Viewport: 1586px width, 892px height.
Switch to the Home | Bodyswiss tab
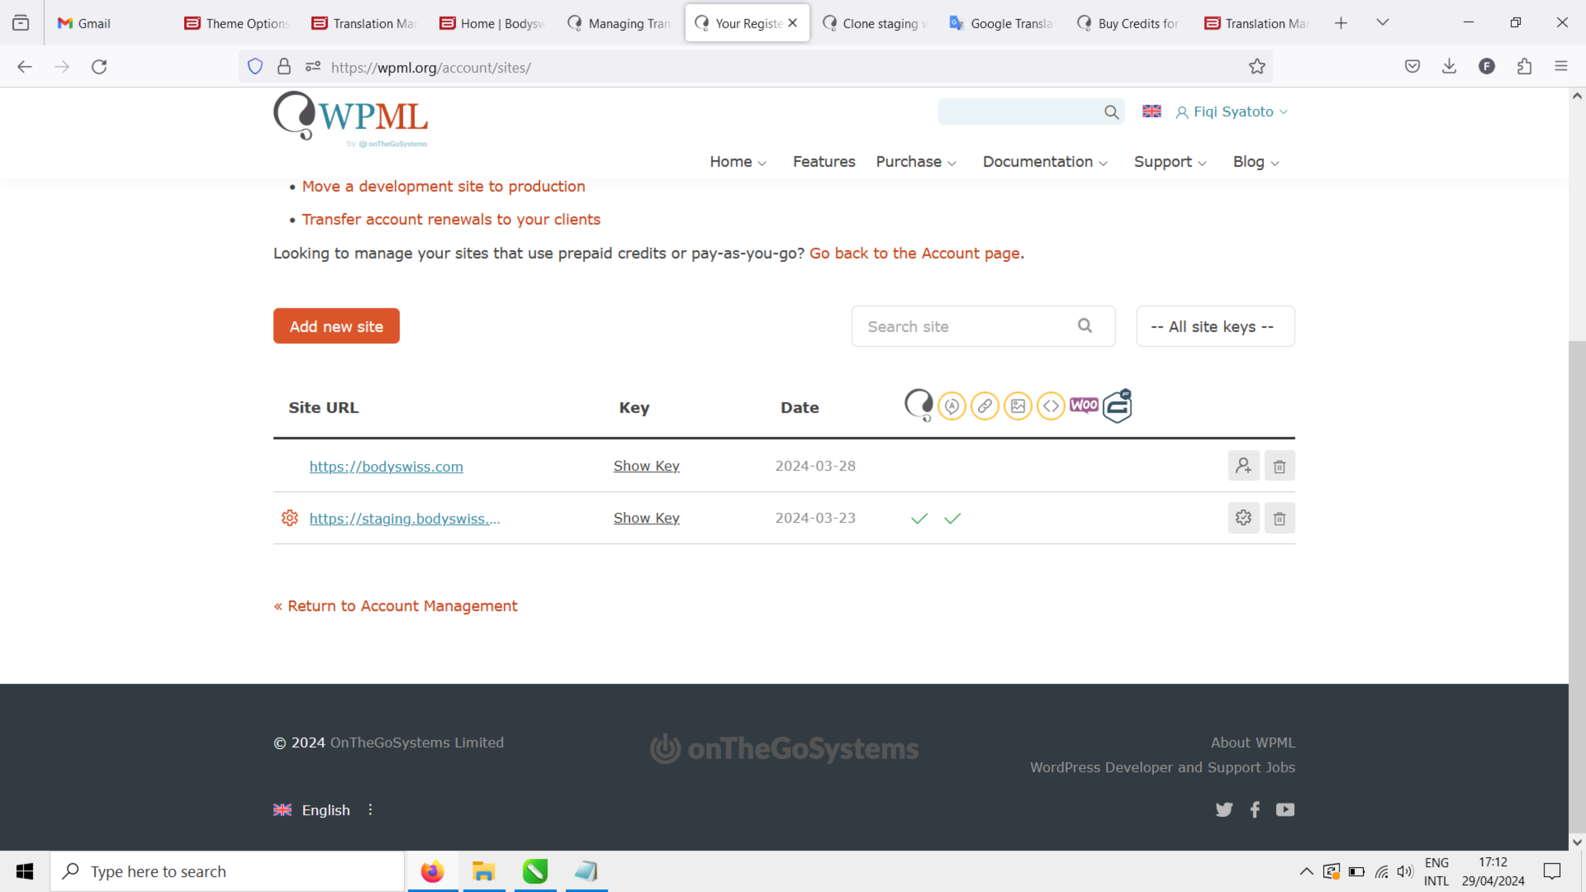(492, 23)
